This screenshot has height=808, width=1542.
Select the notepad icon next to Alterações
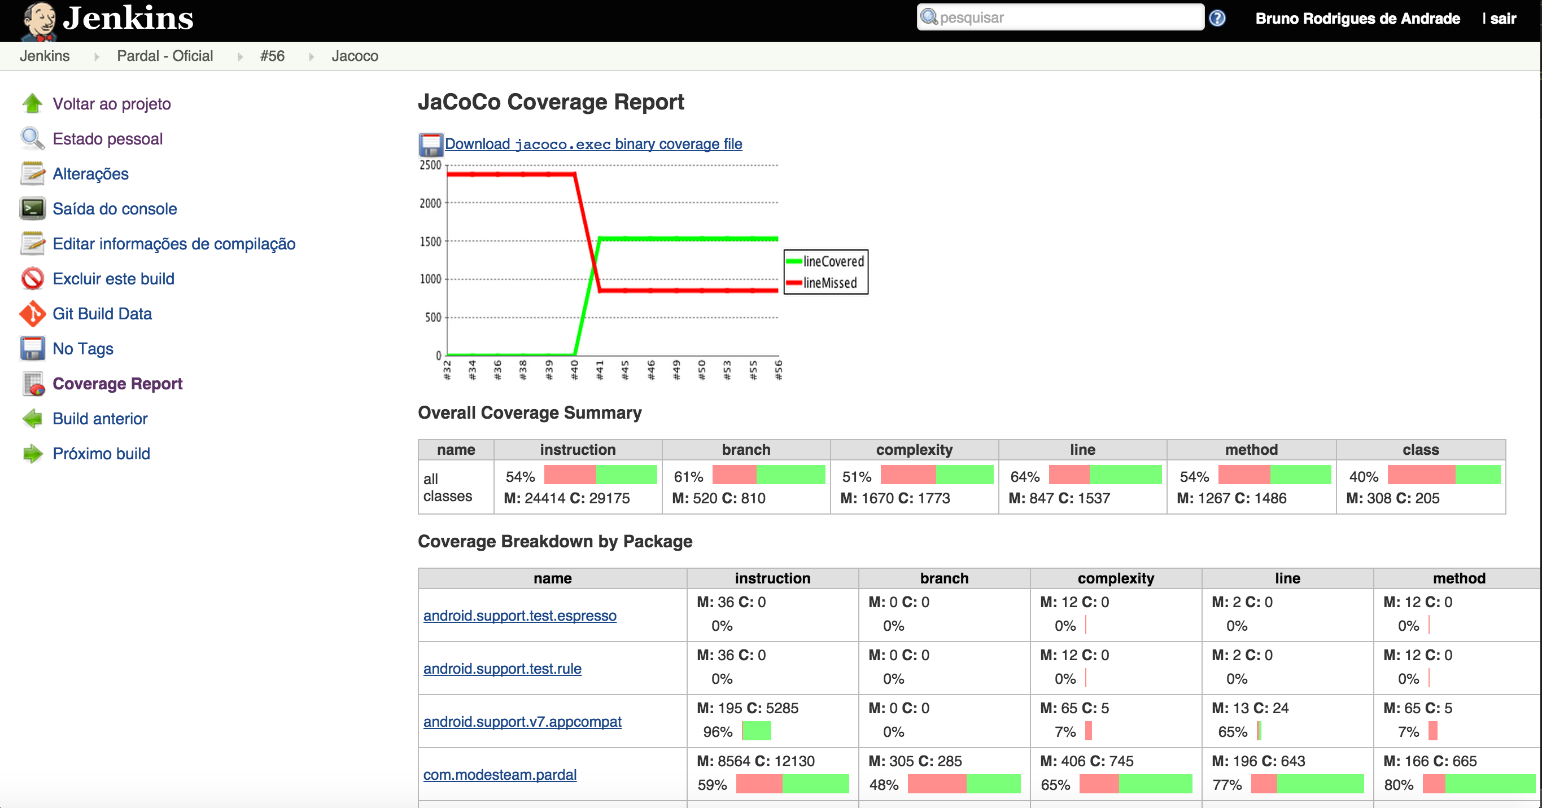point(32,173)
